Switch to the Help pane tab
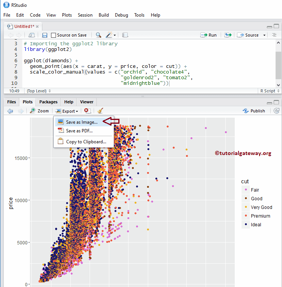The image size is (282, 287). pos(69,102)
